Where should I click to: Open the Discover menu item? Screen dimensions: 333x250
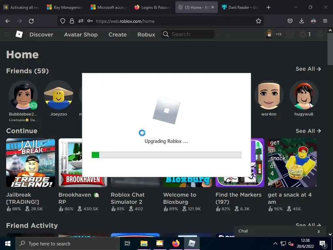41,35
